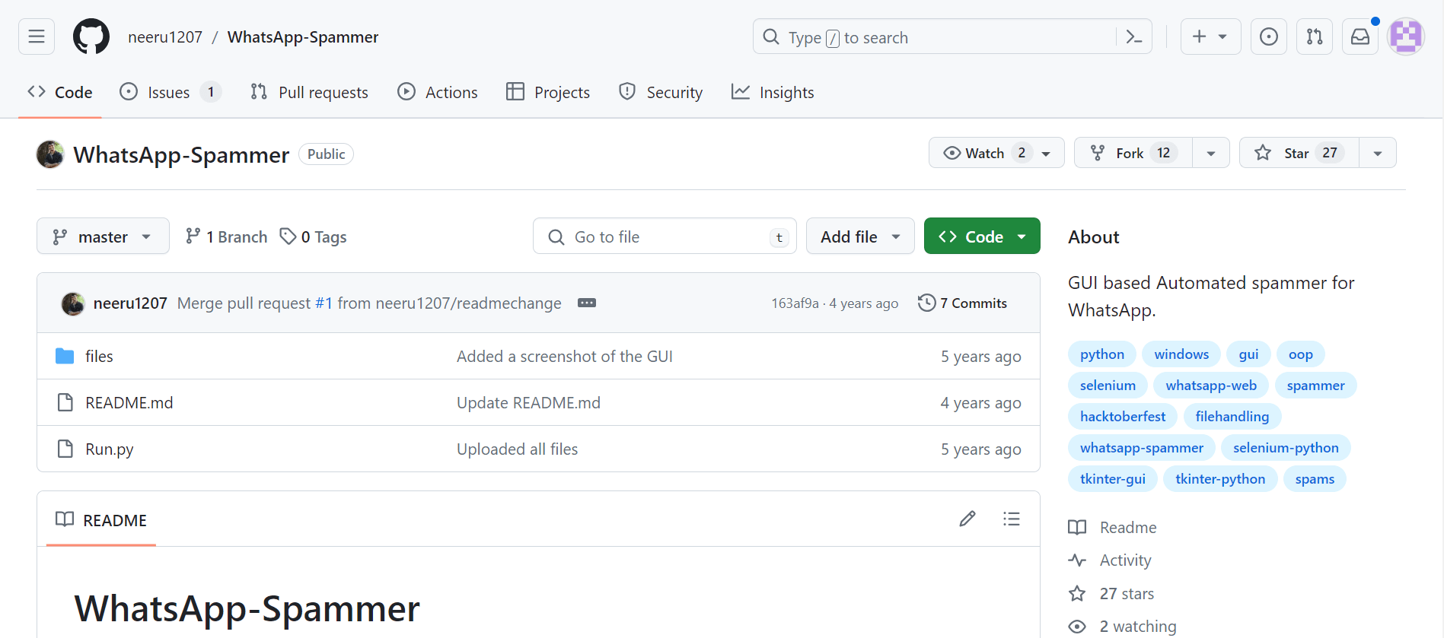Viewport: 1444px width, 638px height.
Task: Click the Go to file search field
Action: click(664, 236)
